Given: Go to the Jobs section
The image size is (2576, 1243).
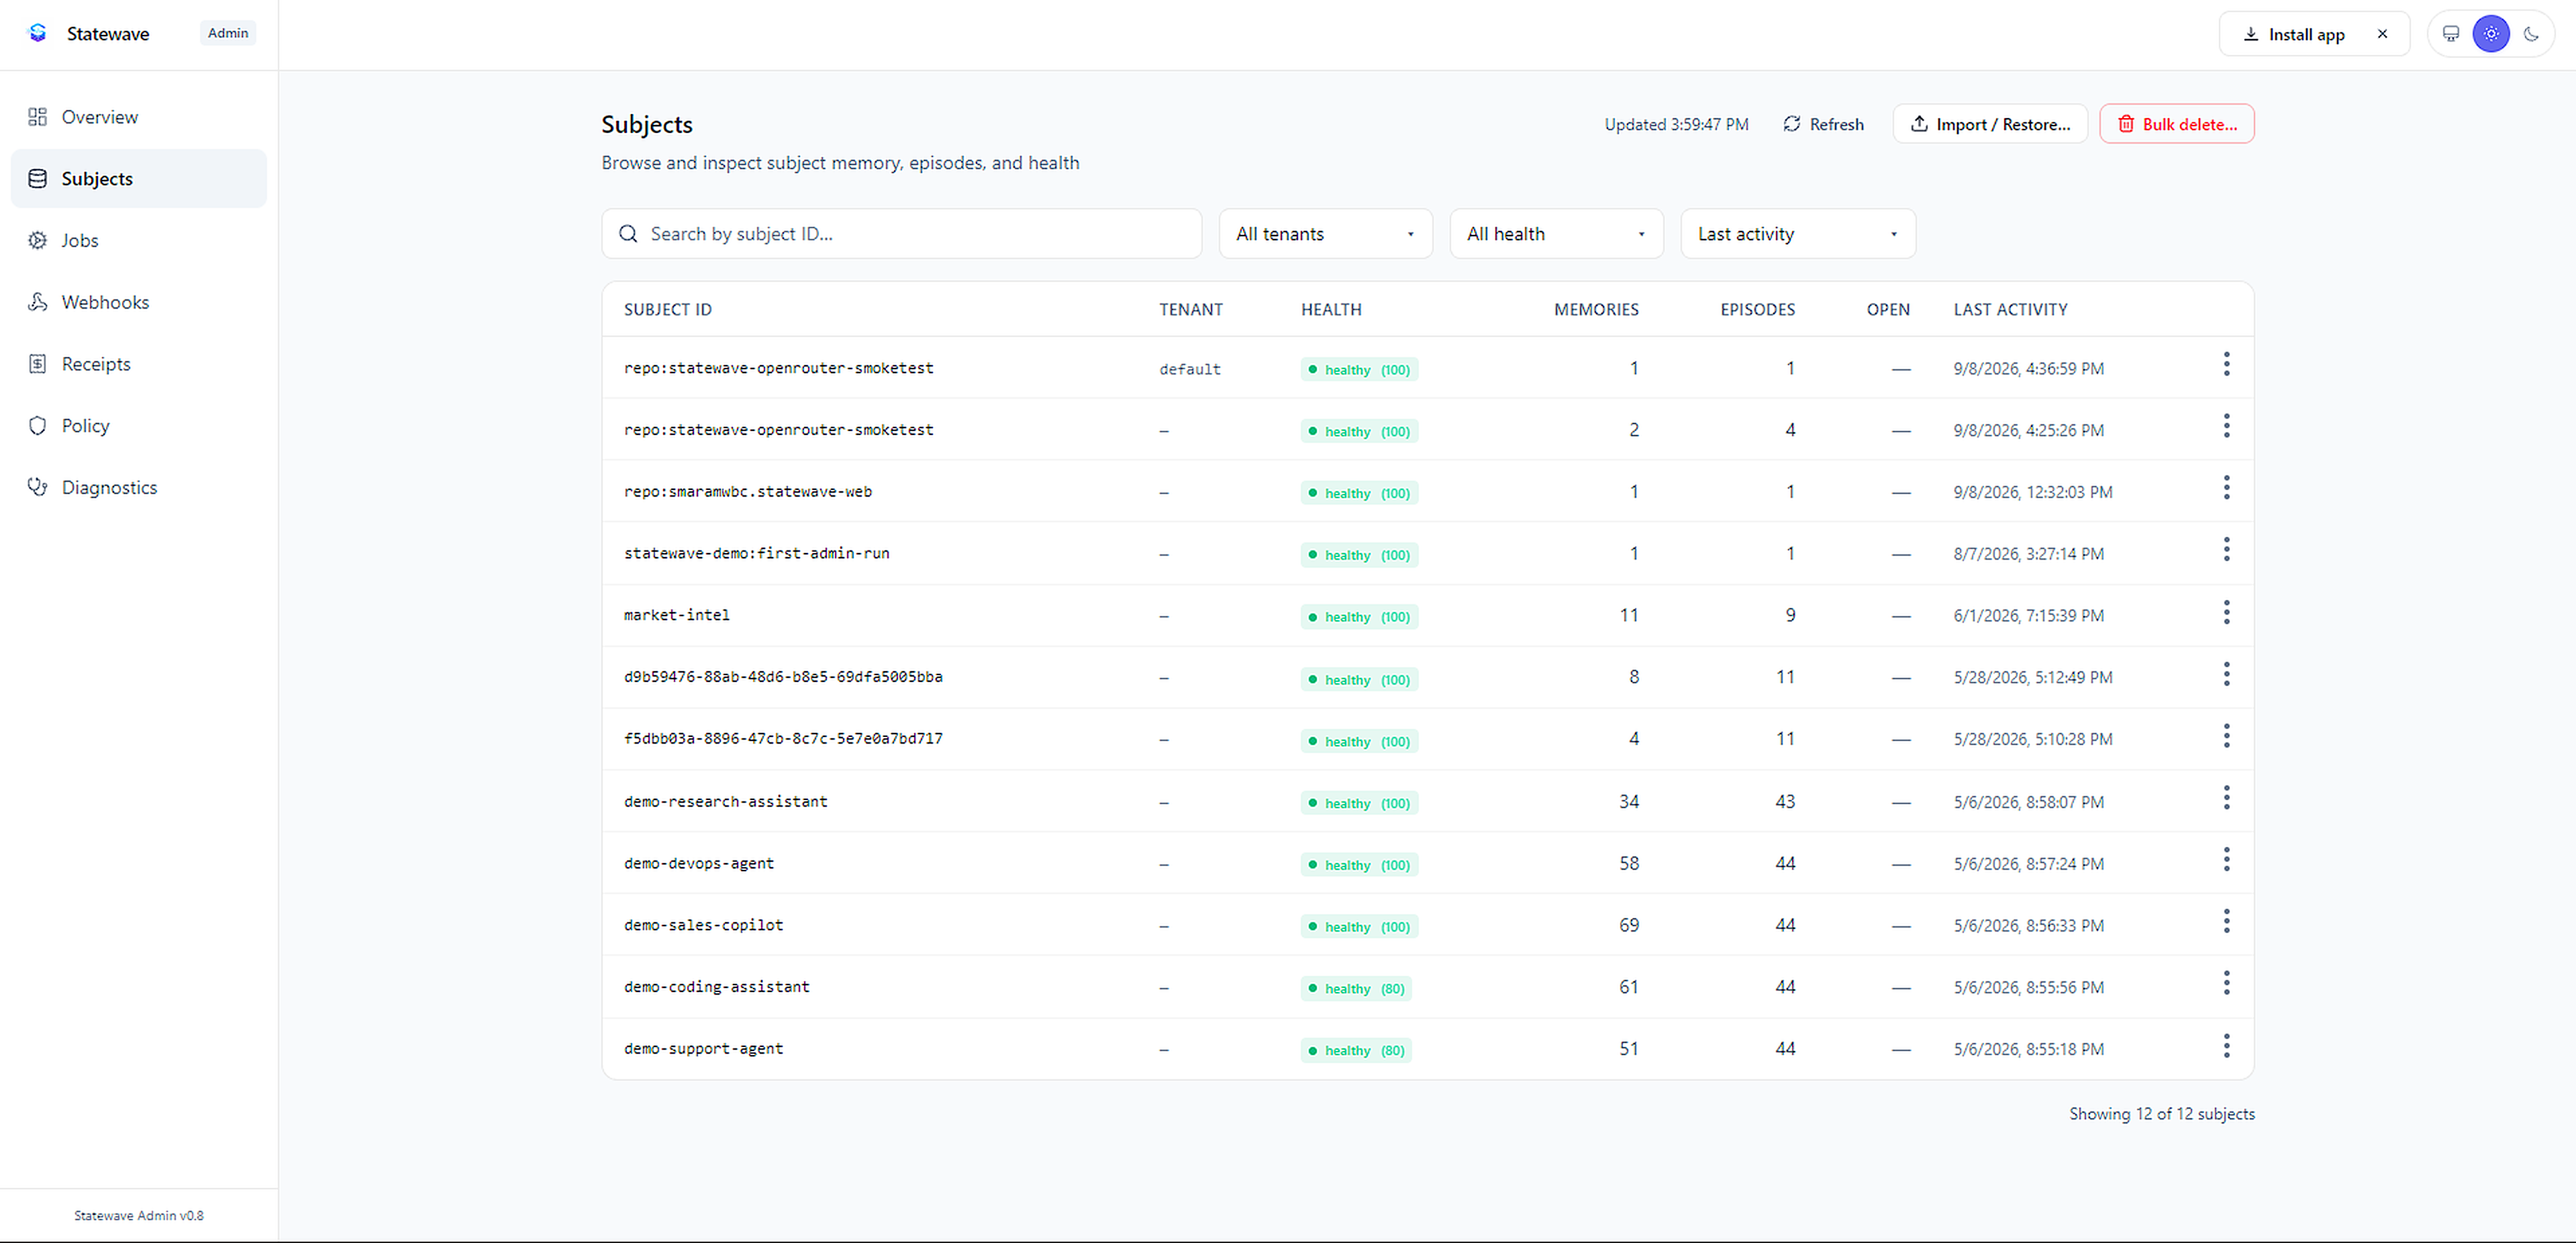Looking at the screenshot, I should click(139, 240).
